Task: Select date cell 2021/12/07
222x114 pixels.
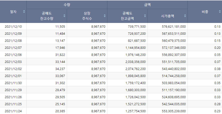Action: [13, 48]
